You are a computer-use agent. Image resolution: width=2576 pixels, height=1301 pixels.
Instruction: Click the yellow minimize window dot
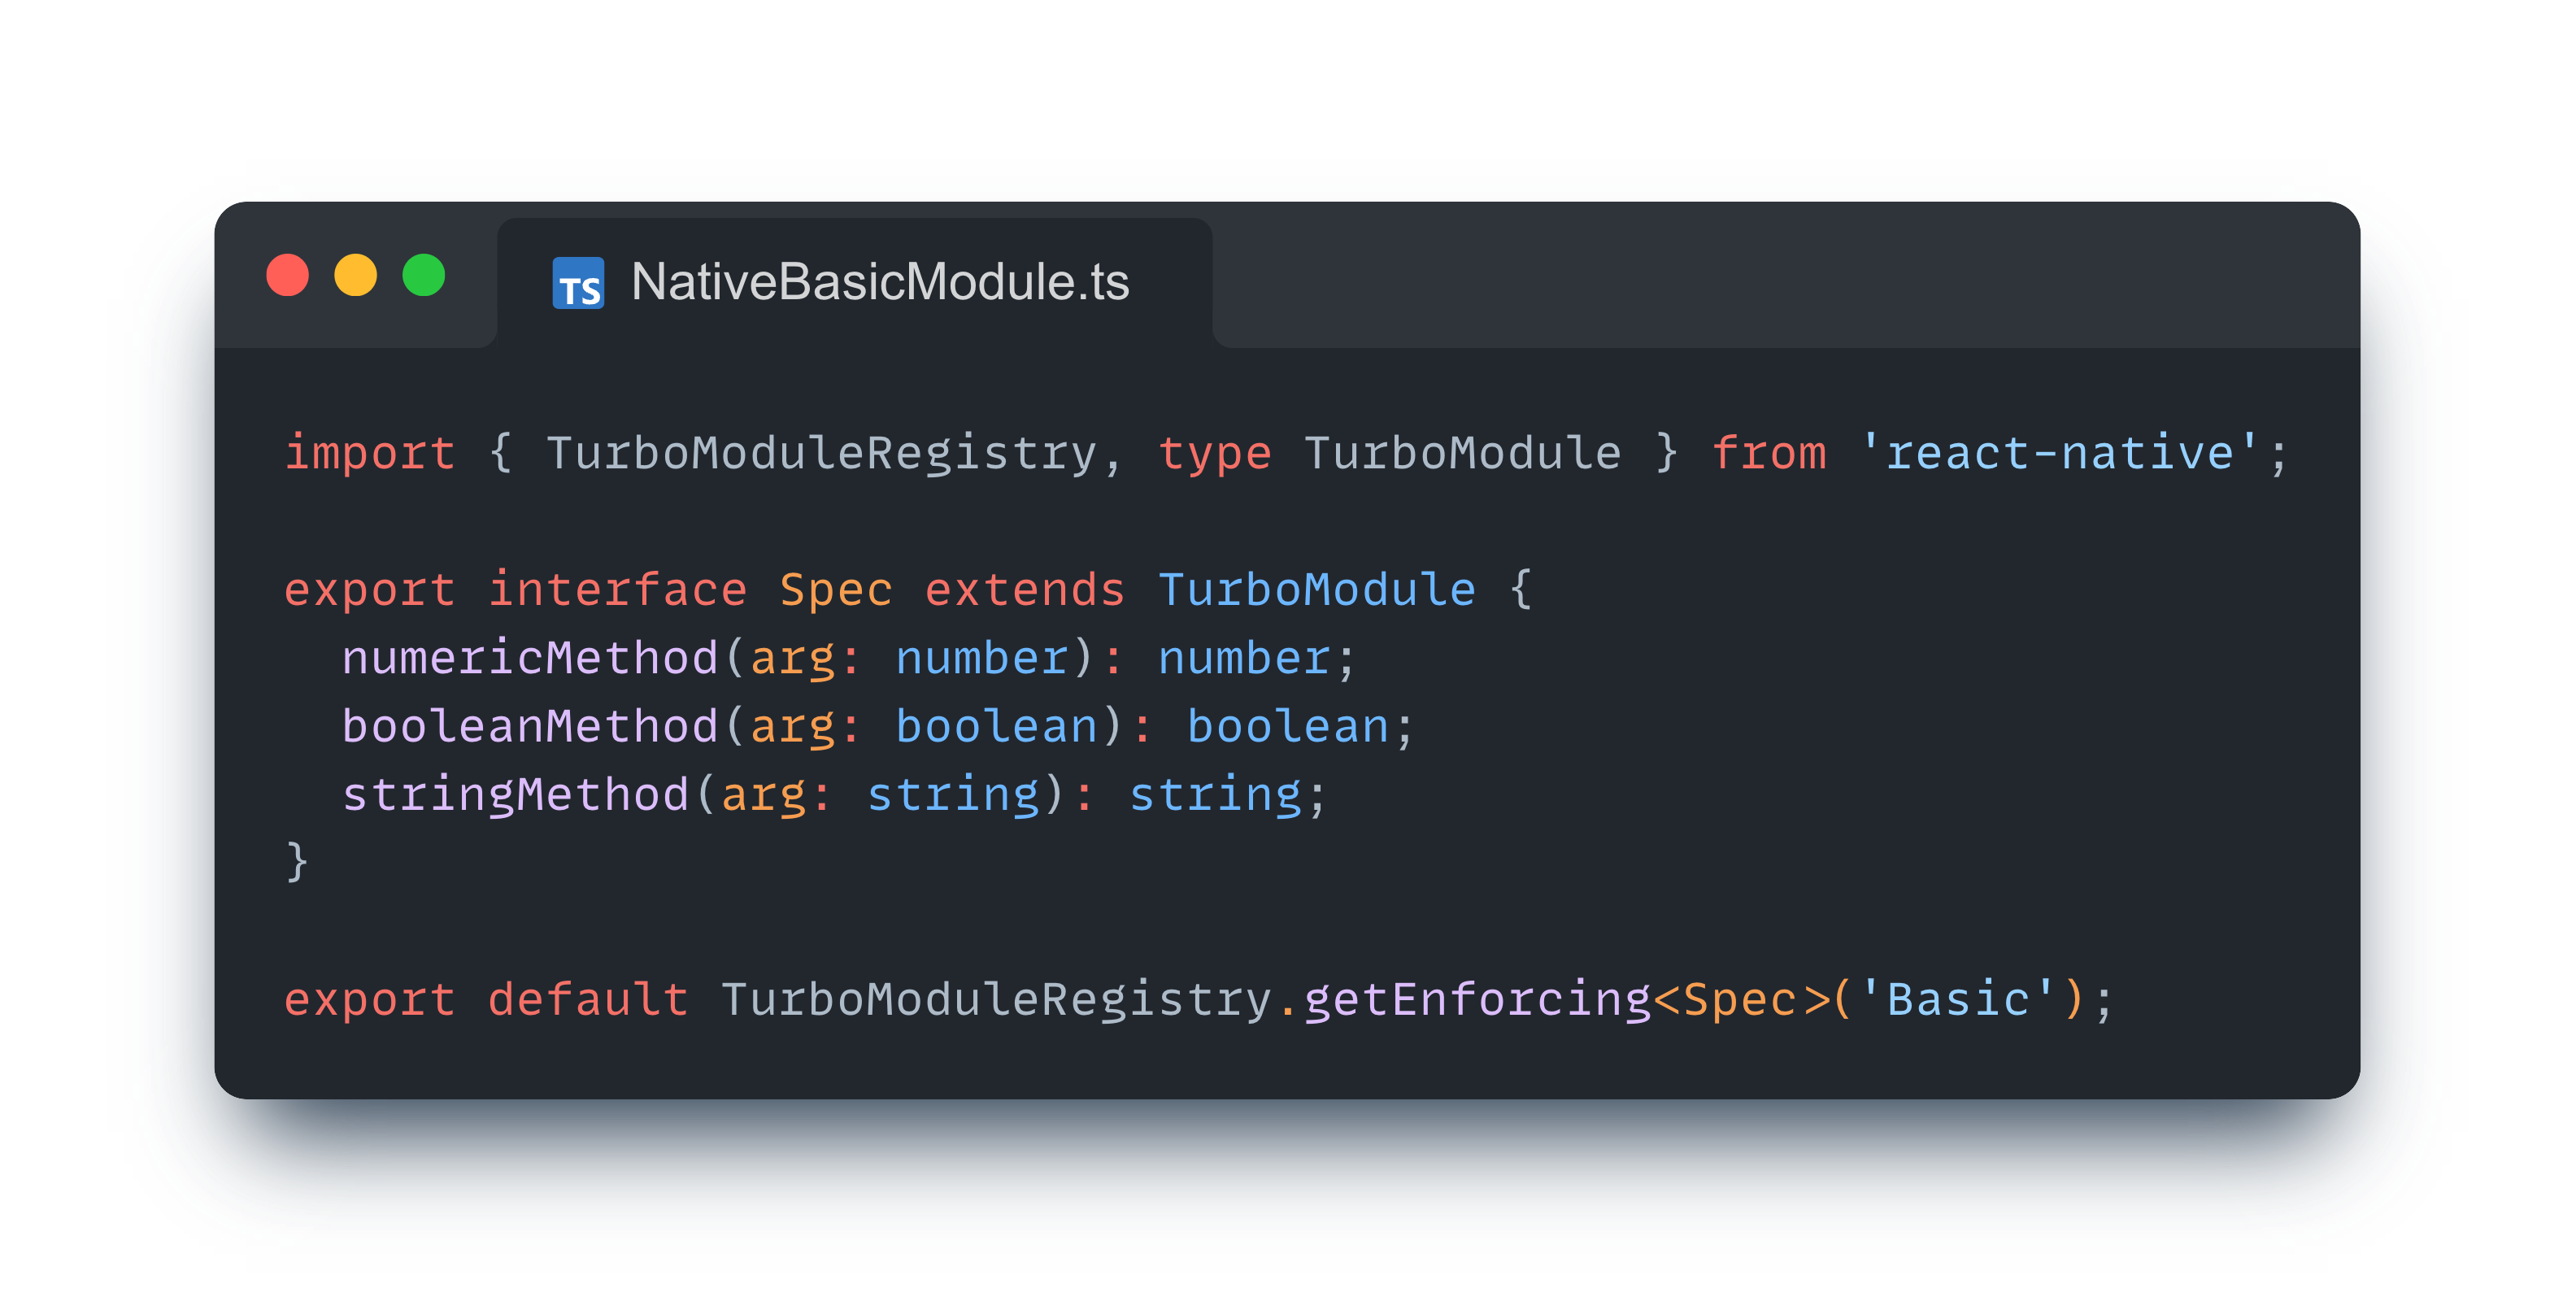(355, 275)
